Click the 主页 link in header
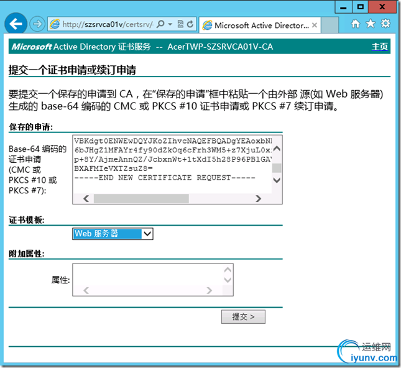Viewport: 401px width, 368px height. [x=379, y=47]
